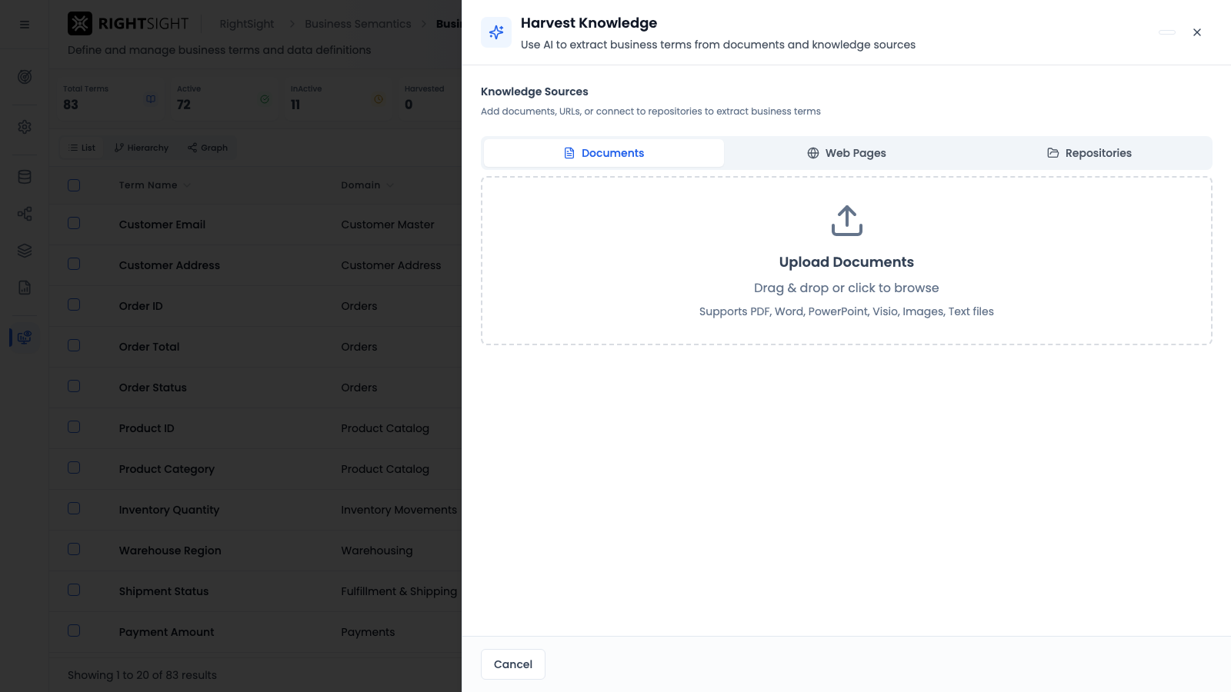Switch to the Web Pages tab
Screen dimensions: 1231x692
(846, 153)
